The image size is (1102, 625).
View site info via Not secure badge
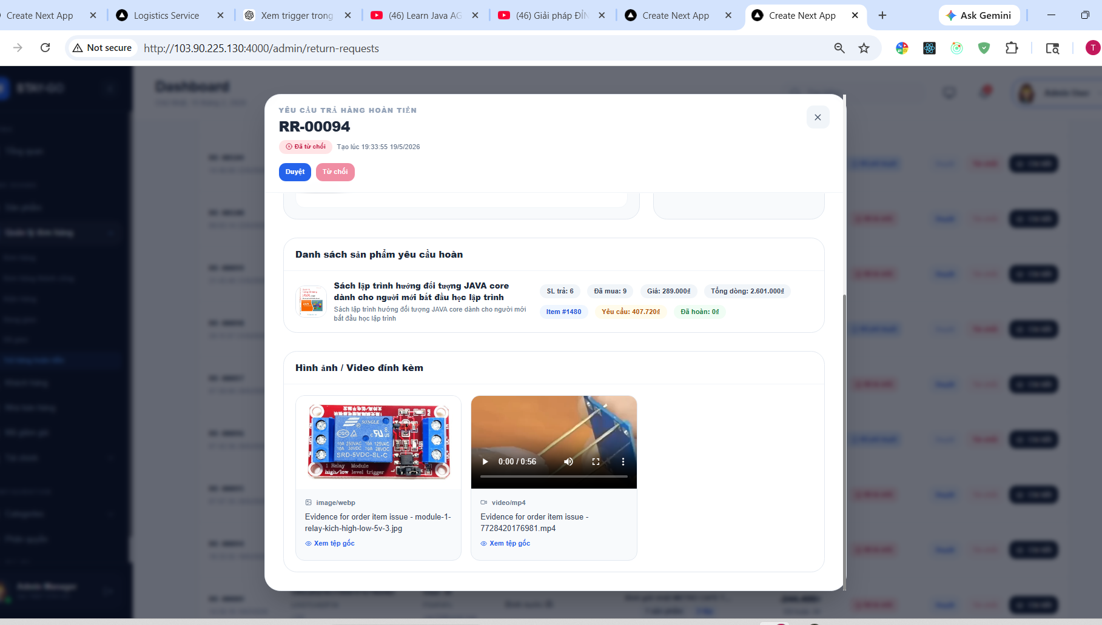pyautogui.click(x=102, y=48)
